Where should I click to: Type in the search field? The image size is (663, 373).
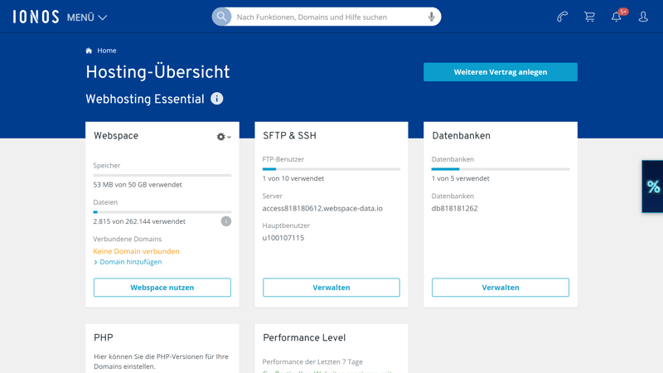pyautogui.click(x=327, y=17)
